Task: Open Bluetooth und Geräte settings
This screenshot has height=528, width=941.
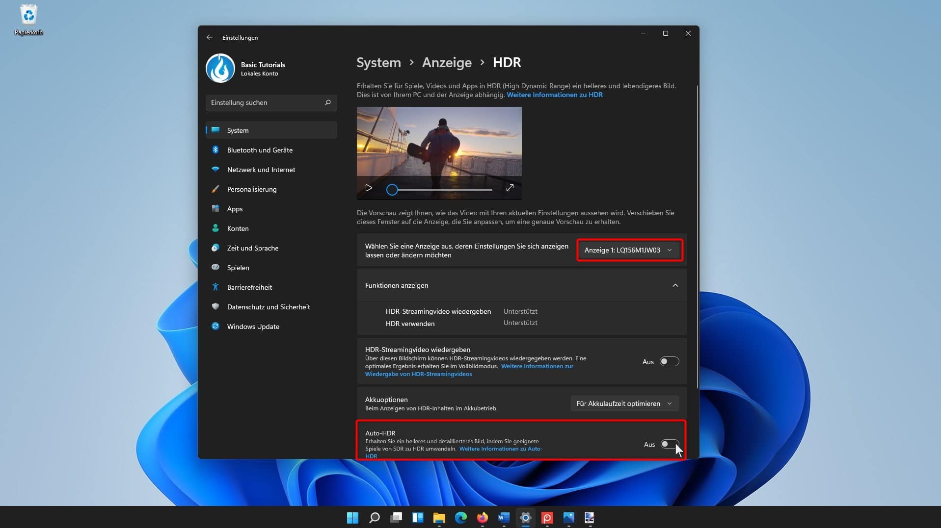Action: point(259,150)
